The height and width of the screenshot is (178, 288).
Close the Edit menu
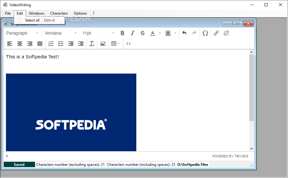pos(20,13)
